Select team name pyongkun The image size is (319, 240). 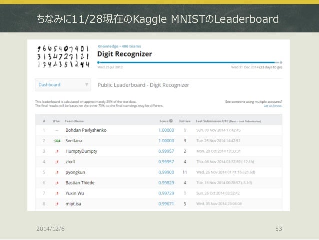click(75, 172)
